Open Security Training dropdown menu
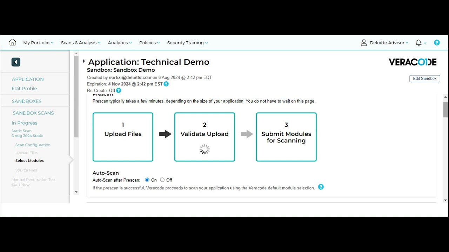Screen dimensions: 449x252 pos(187,43)
